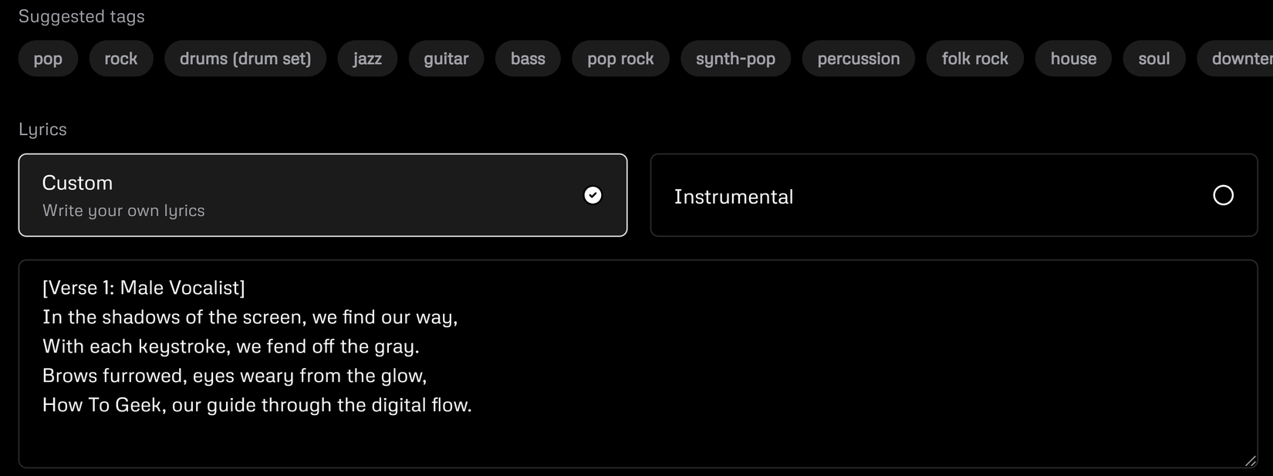
Task: Select the "bass" suggested tag
Action: point(528,58)
